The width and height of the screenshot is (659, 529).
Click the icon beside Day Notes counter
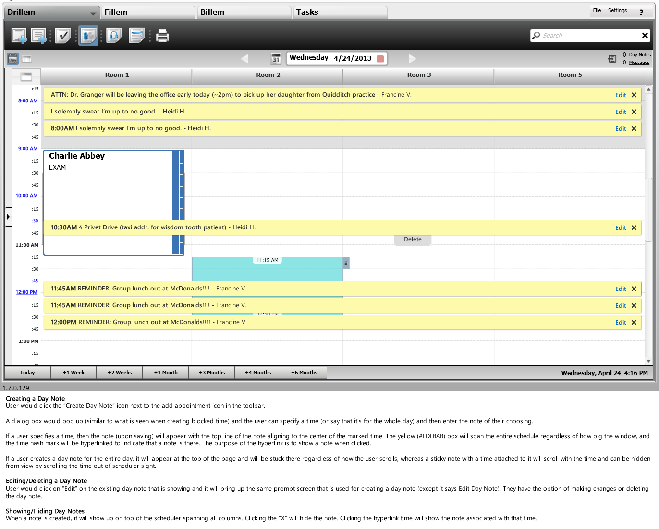(612, 59)
